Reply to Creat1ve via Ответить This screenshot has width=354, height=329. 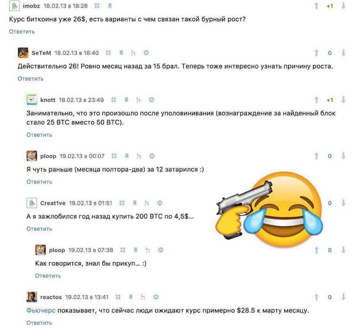[39, 229]
